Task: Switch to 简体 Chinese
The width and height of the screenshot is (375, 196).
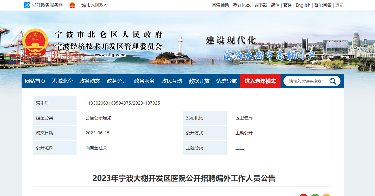Action: [x=275, y=5]
